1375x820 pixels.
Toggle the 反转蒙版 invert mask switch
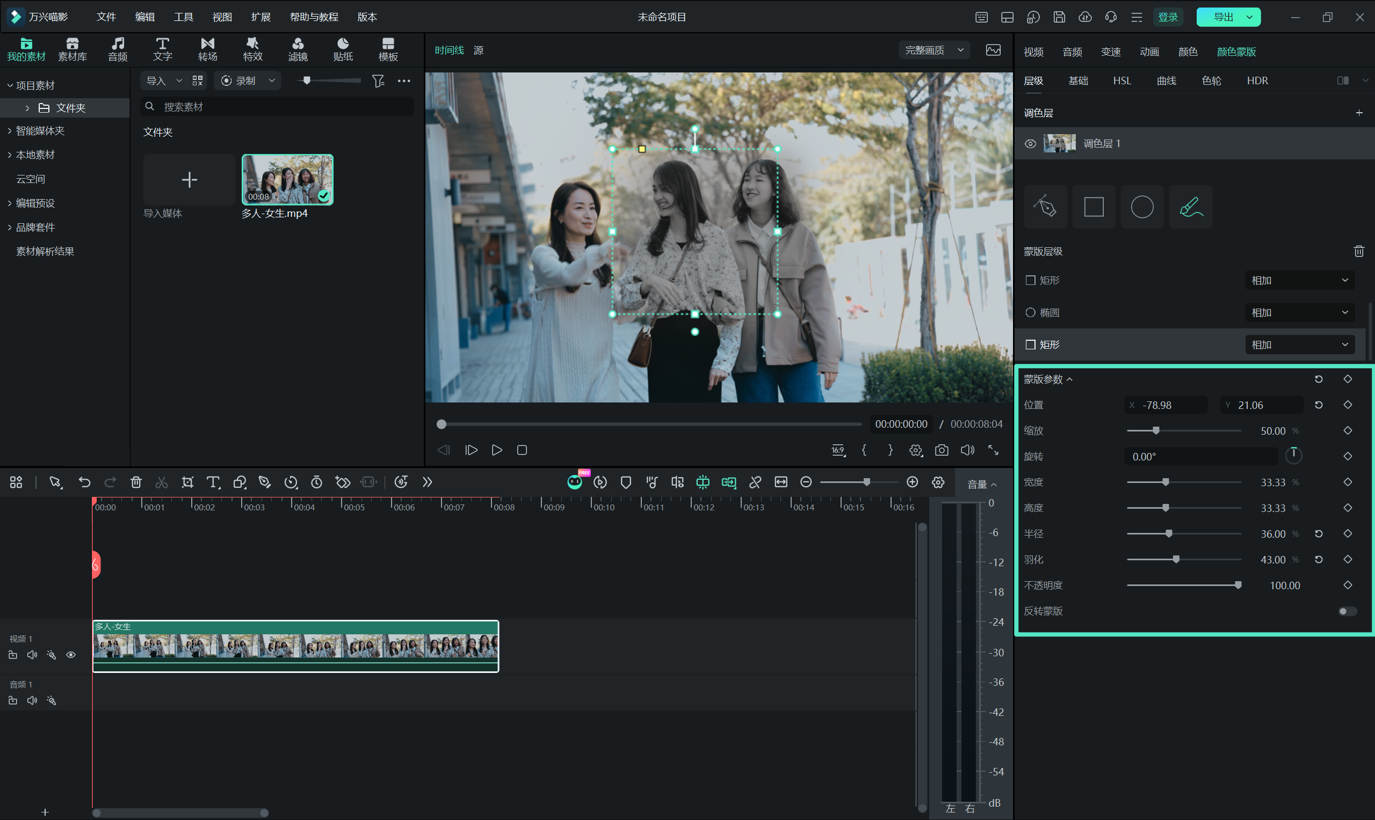(1347, 611)
